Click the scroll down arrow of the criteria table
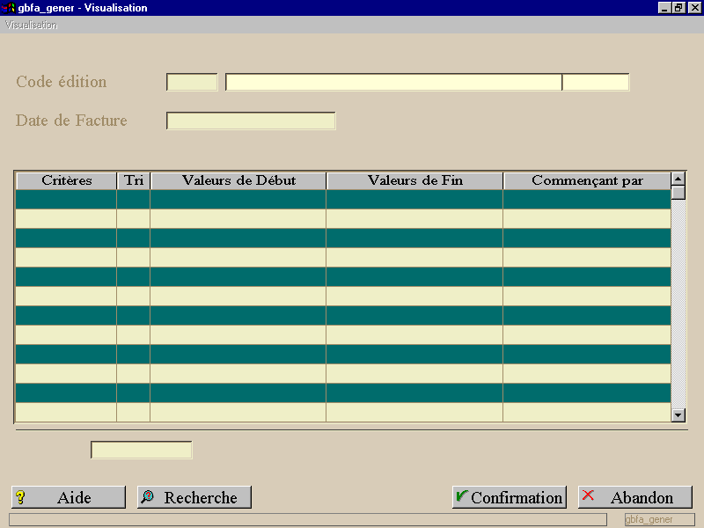The width and height of the screenshot is (704, 528). [678, 414]
